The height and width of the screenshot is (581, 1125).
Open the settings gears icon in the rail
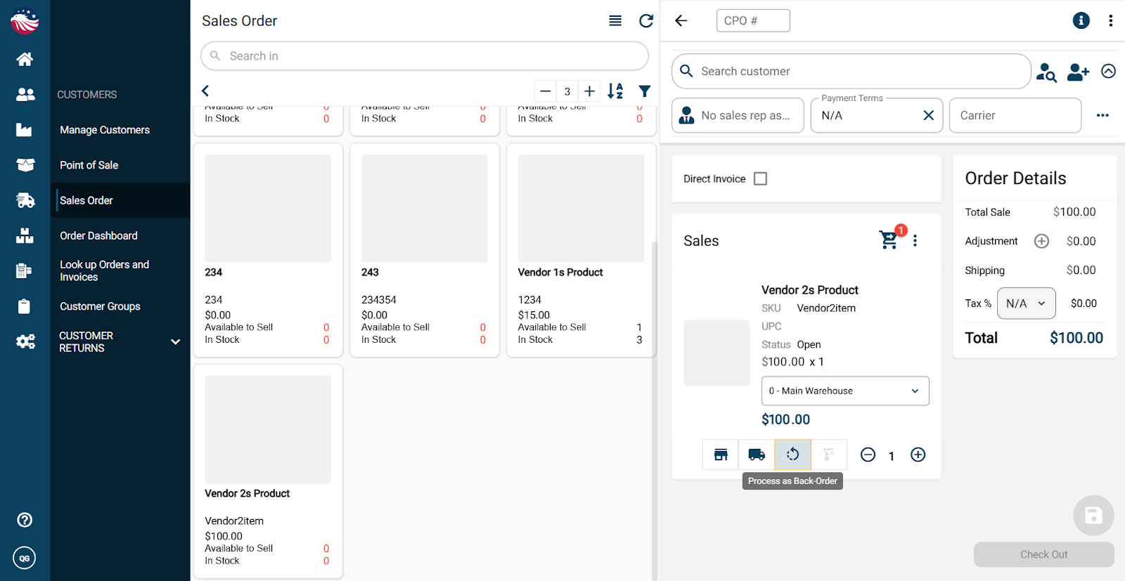click(x=25, y=342)
